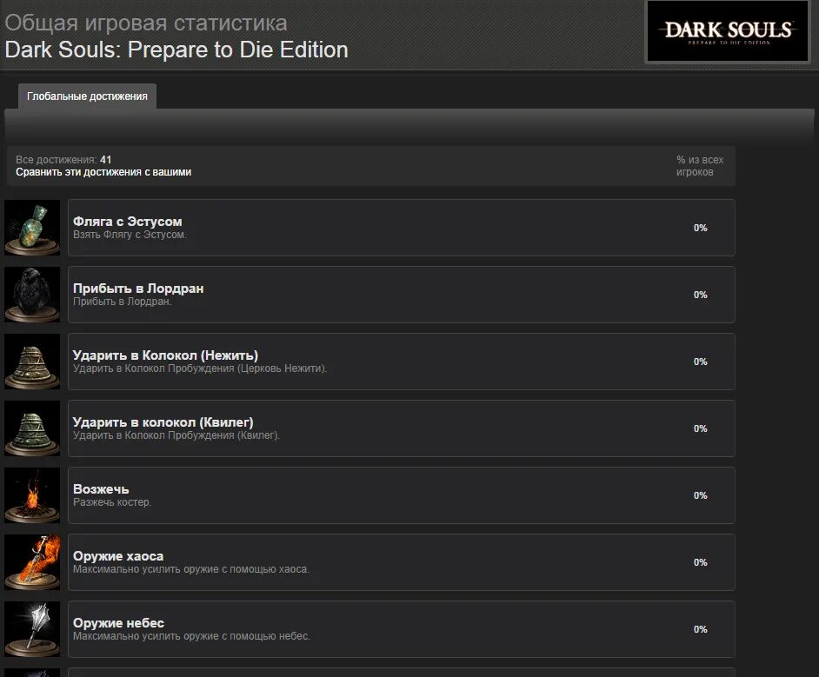This screenshot has width=819, height=677.
Task: Click the mace icon for Оружие небес
Action: tap(32, 628)
